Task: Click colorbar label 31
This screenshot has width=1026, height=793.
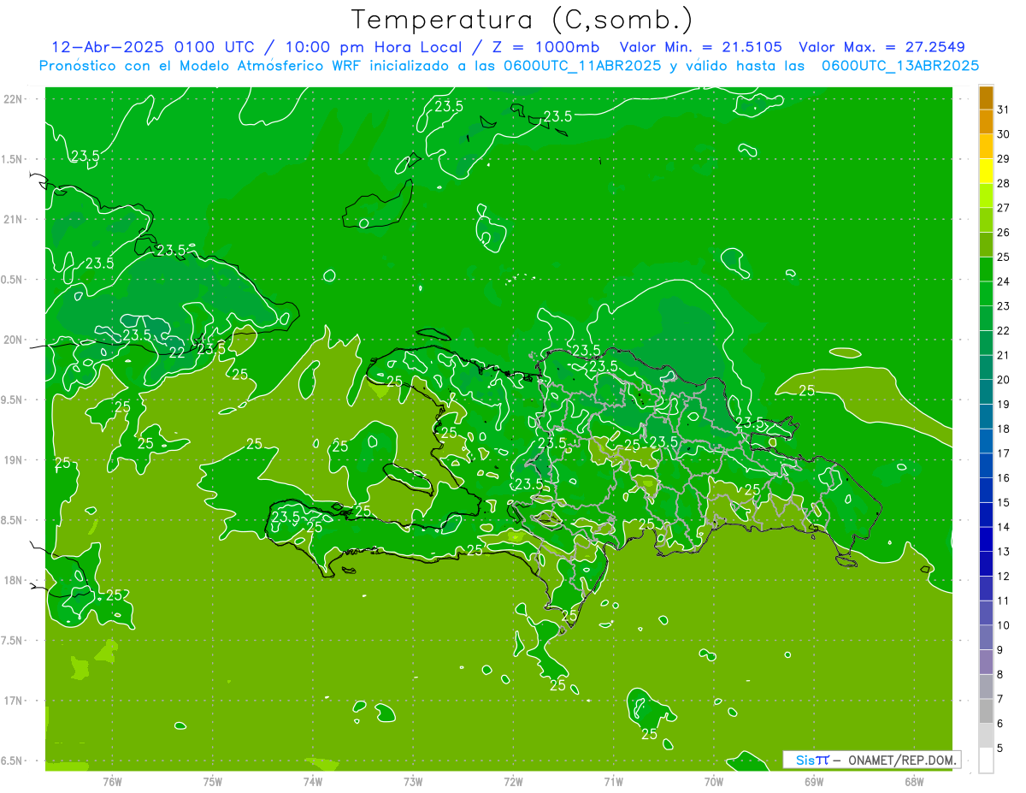Action: tap(1004, 109)
